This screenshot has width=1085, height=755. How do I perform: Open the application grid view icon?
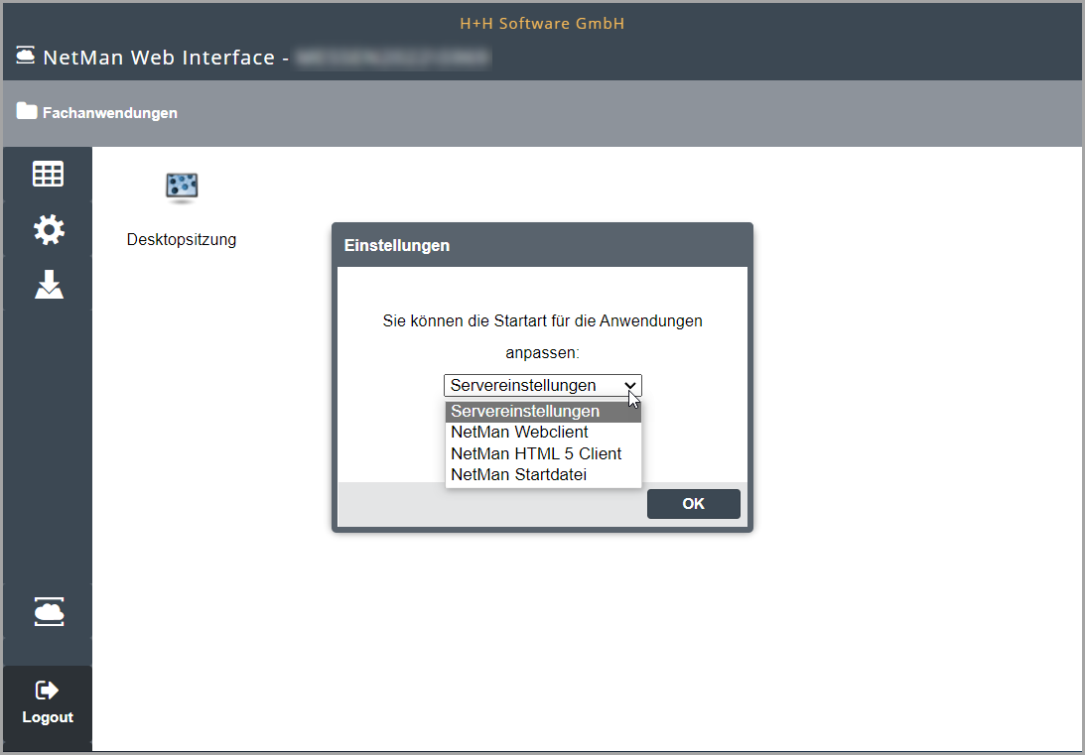(x=48, y=174)
